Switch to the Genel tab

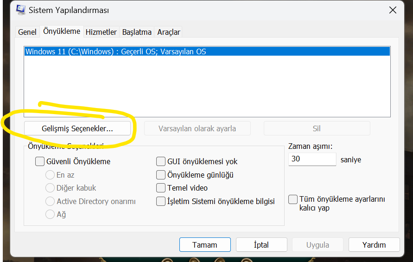[x=27, y=32]
